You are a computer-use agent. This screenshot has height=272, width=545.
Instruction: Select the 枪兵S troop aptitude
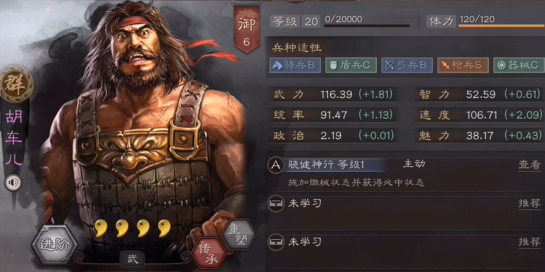pos(463,66)
